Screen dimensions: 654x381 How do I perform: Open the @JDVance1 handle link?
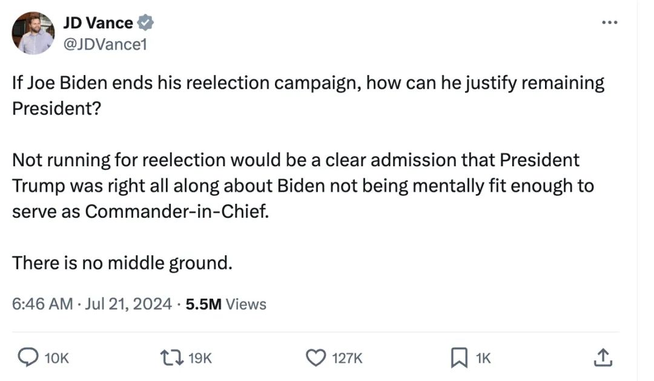coord(105,44)
